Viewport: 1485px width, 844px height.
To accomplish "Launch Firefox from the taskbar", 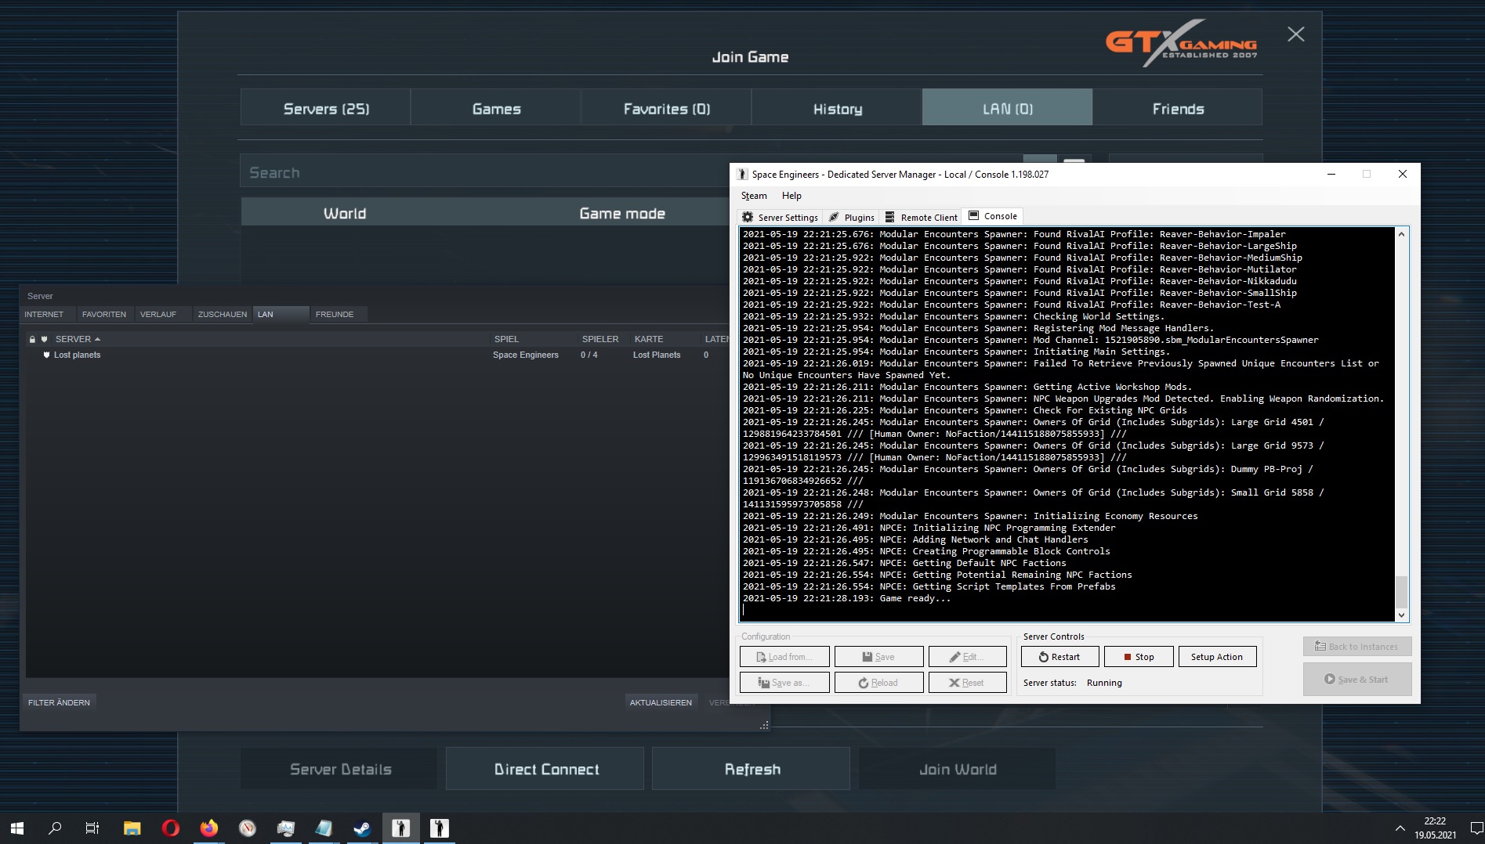I will click(209, 828).
